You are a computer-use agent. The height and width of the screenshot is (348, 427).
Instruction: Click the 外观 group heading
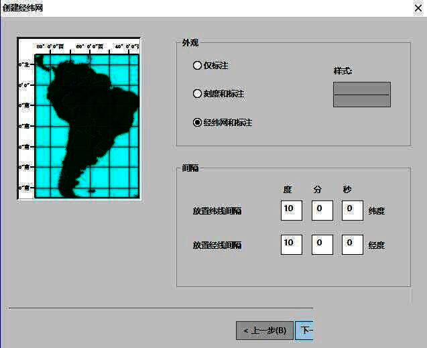190,43
